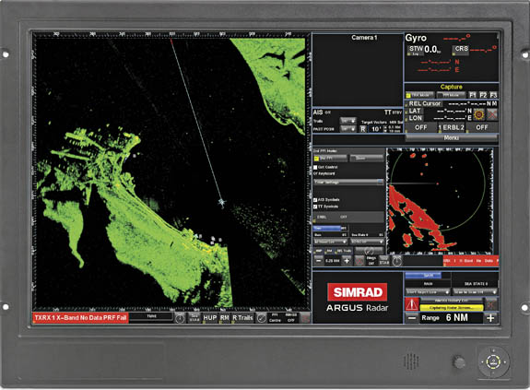Open right dropdown below Sea State in 2nd PPI panel
Image resolution: width=530 pixels, height=390 pixels.
point(367,242)
